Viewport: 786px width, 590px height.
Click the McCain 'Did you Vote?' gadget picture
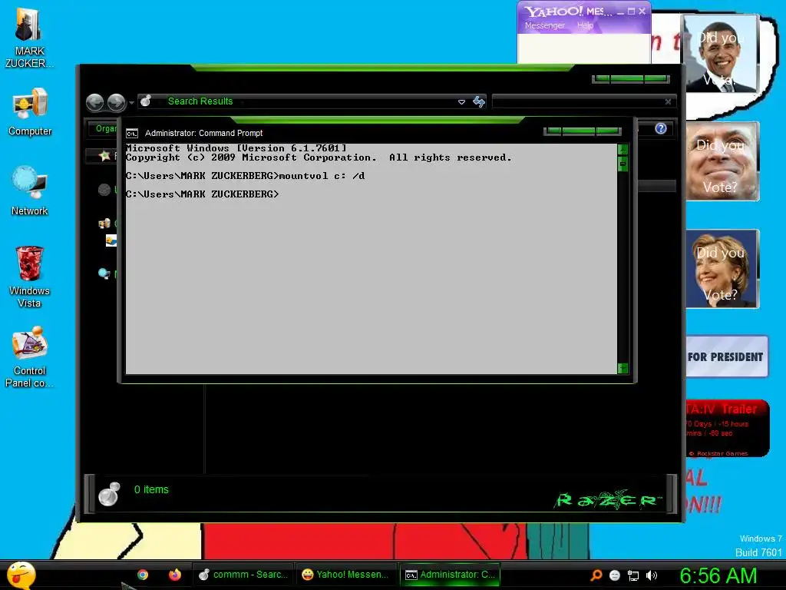pos(722,161)
